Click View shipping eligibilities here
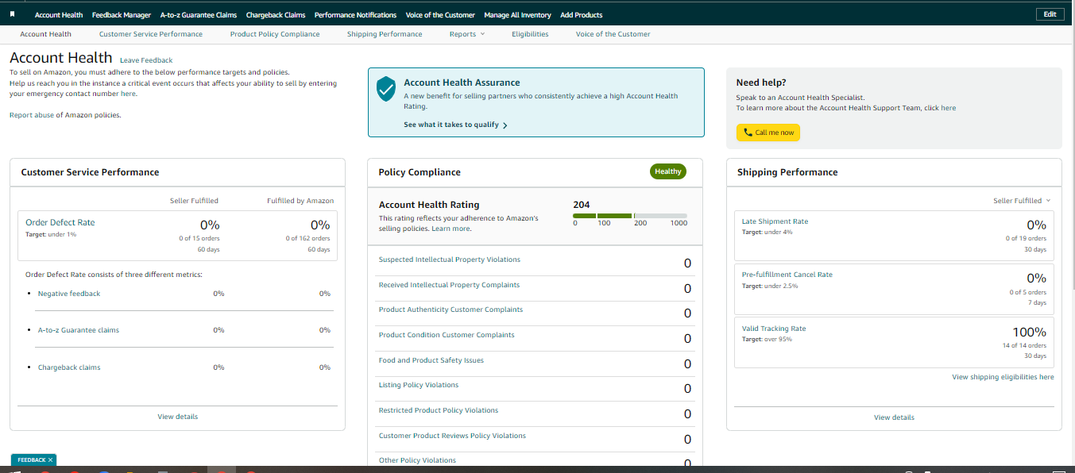The height and width of the screenshot is (473, 1075). (1003, 377)
